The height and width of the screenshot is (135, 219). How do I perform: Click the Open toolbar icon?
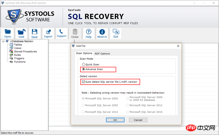pyautogui.click(x=8, y=33)
